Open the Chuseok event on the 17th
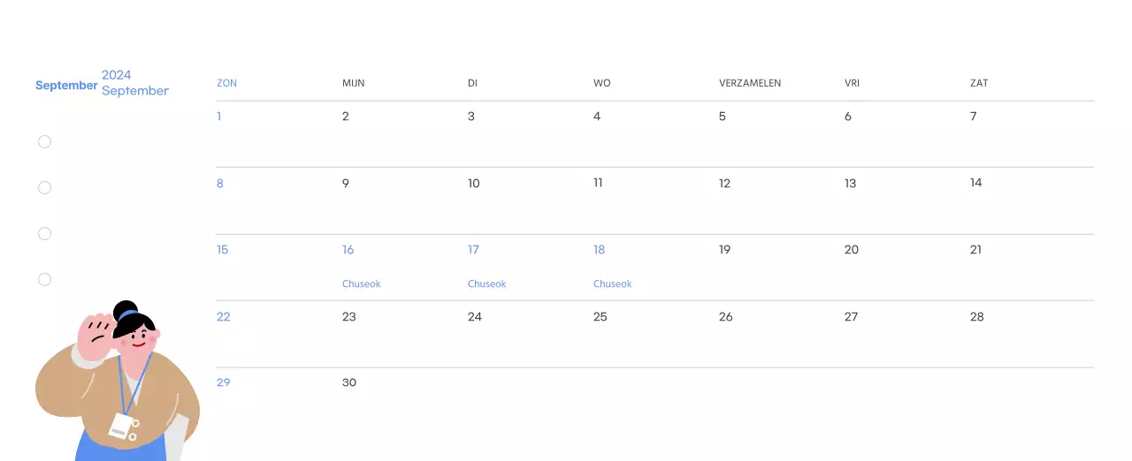The image size is (1132, 461). point(487,284)
